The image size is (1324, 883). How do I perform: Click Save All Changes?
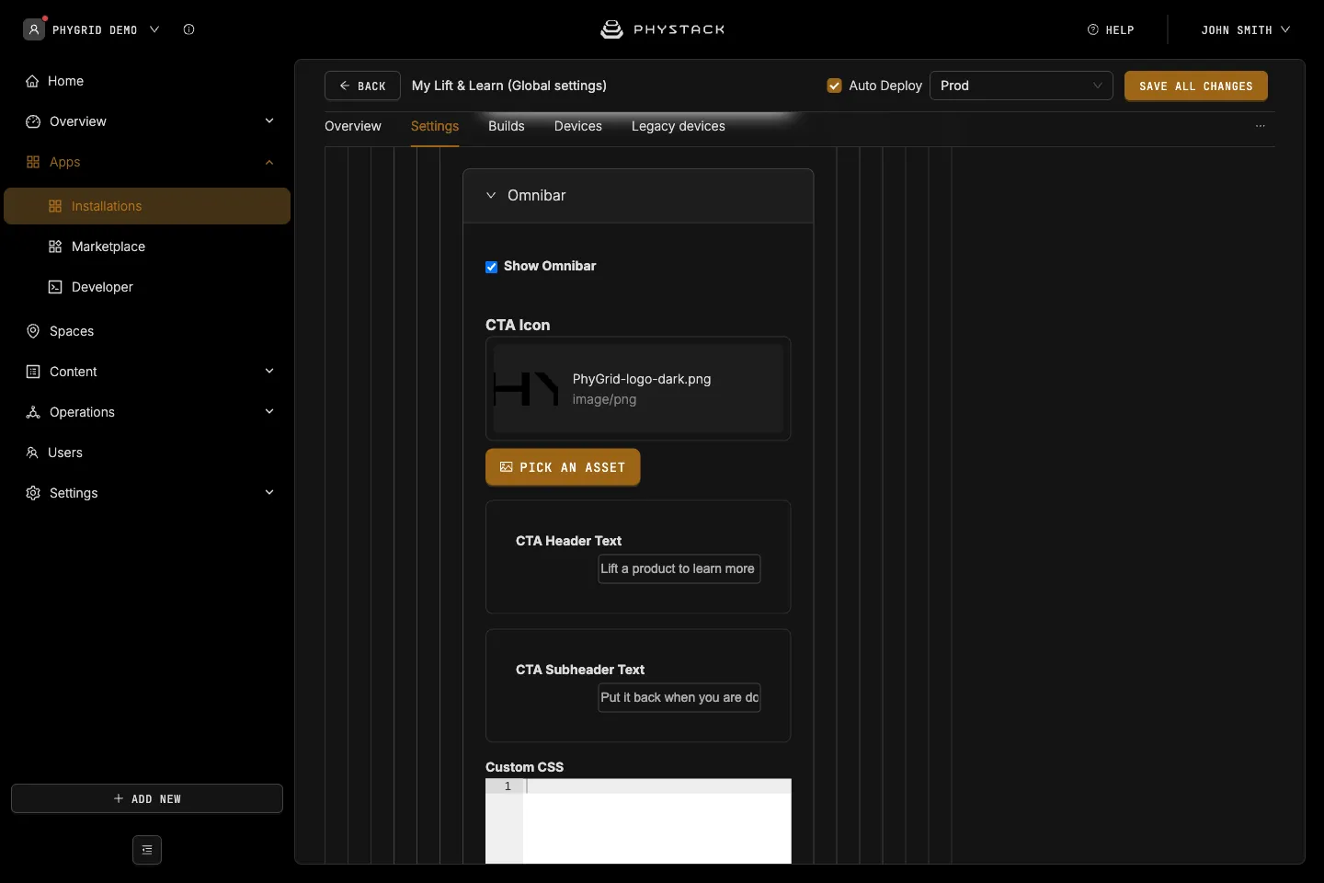point(1196,86)
